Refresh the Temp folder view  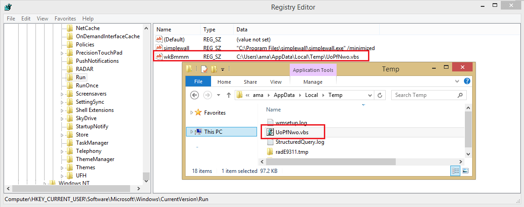click(380, 95)
